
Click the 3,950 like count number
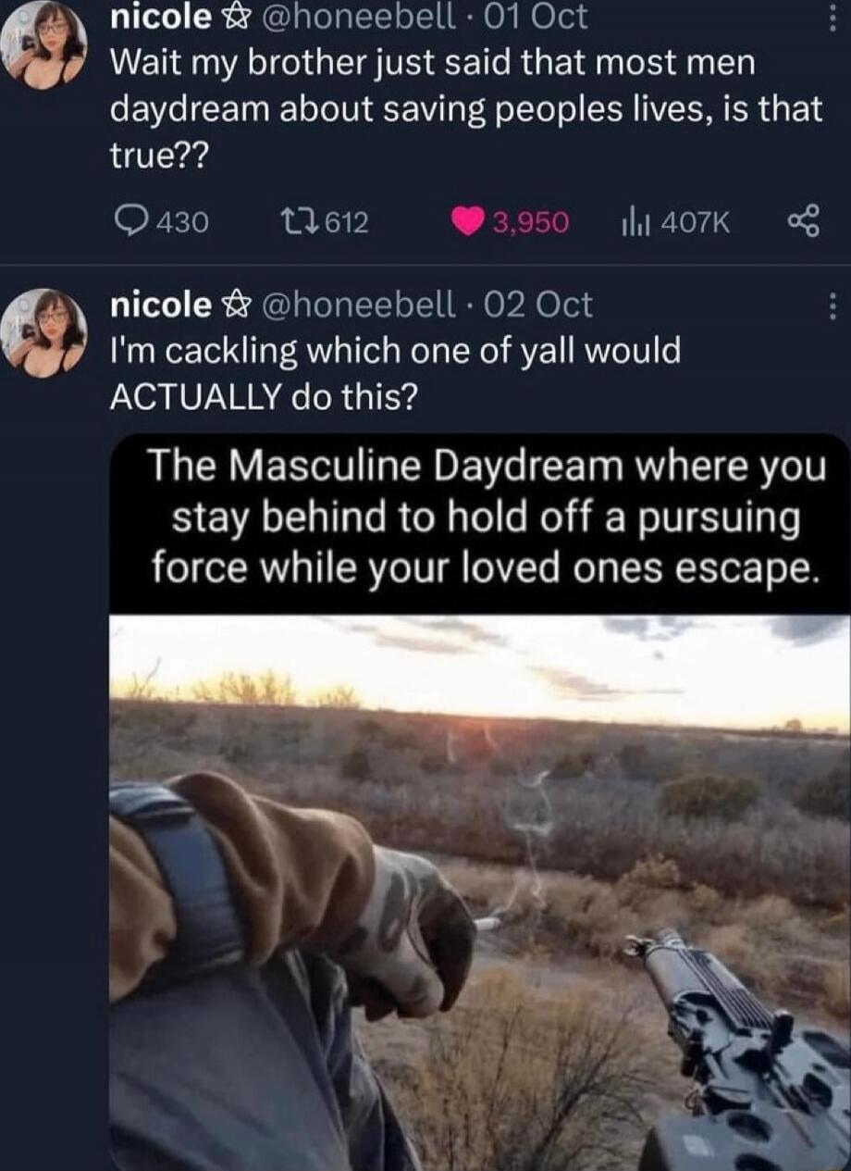(x=530, y=222)
